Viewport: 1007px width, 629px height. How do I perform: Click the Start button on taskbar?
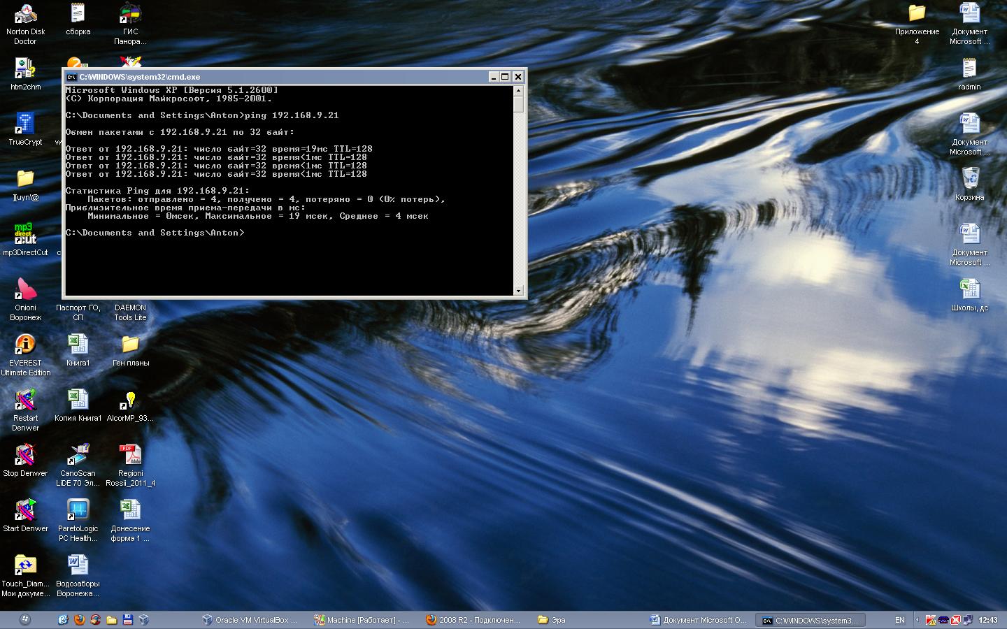(x=25, y=620)
